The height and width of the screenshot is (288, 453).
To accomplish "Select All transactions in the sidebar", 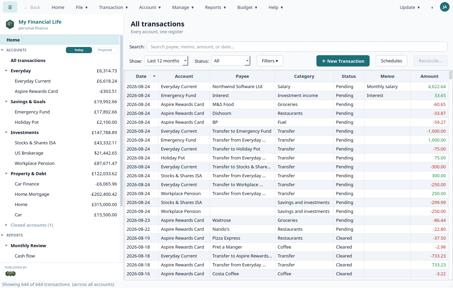I will tap(60, 60).
